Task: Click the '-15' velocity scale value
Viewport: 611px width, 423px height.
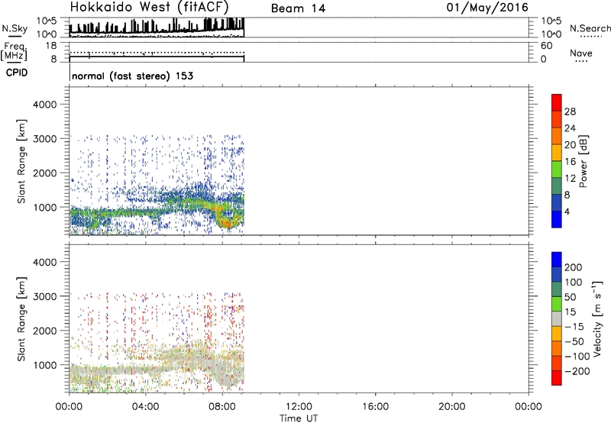Action: (x=574, y=327)
